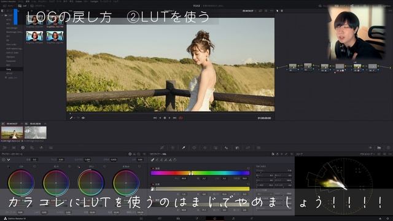Open the Camera Raw palette
Image resolution: width=393 pixels, height=221 pixels.
[x=4, y=148]
